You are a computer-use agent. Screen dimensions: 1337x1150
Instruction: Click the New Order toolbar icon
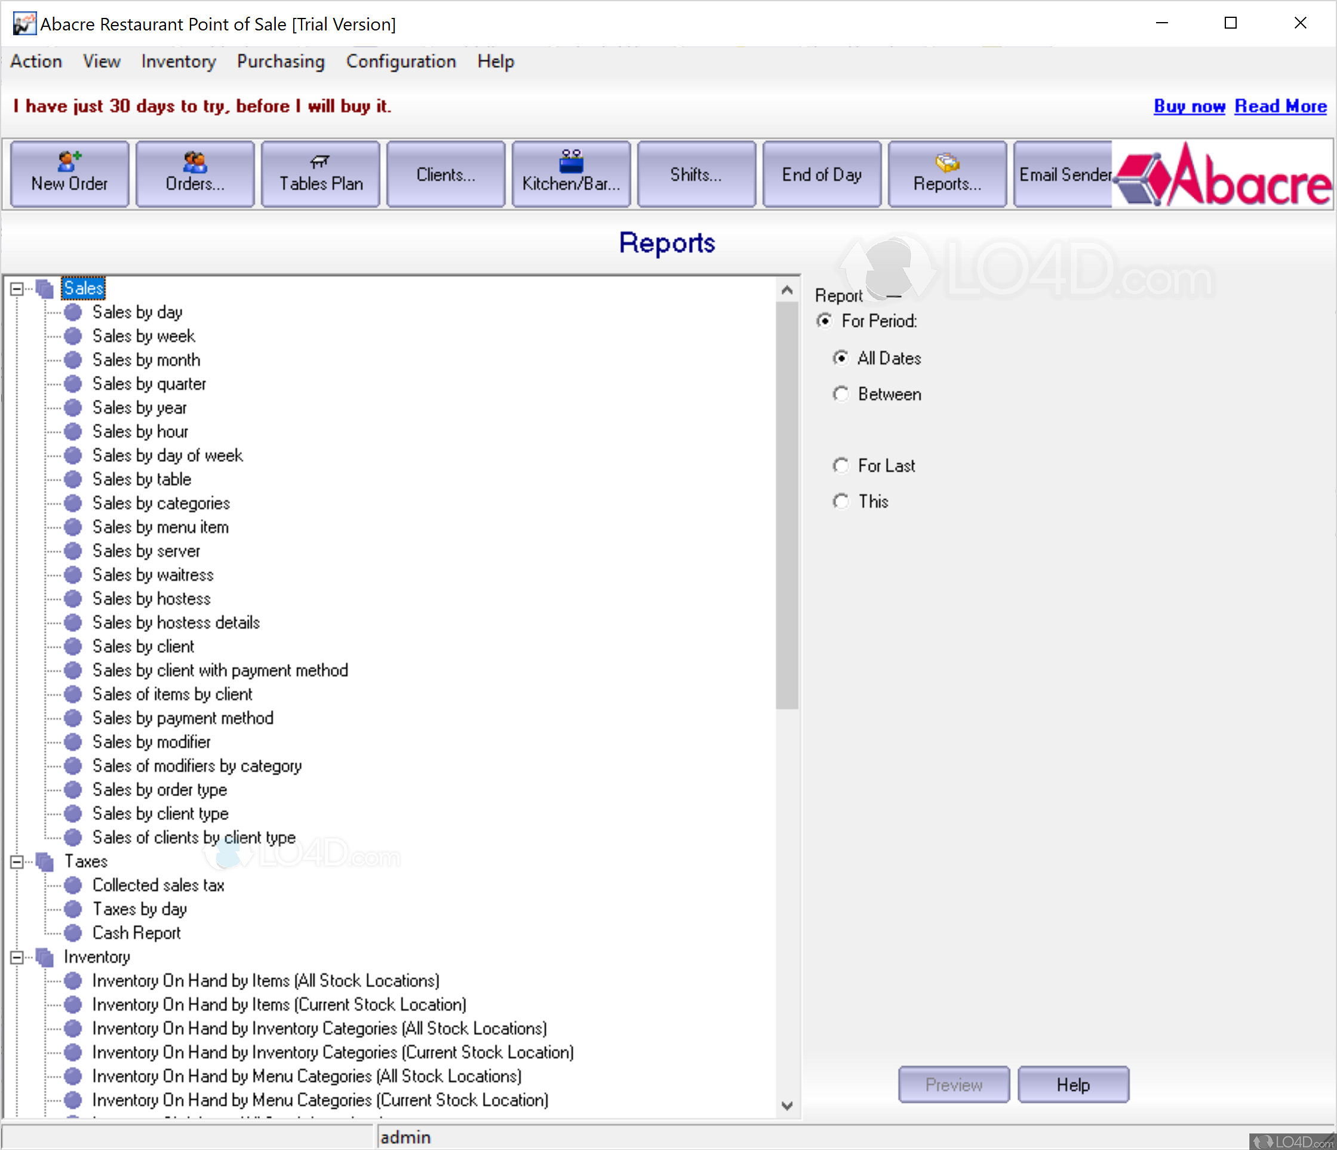click(x=69, y=161)
